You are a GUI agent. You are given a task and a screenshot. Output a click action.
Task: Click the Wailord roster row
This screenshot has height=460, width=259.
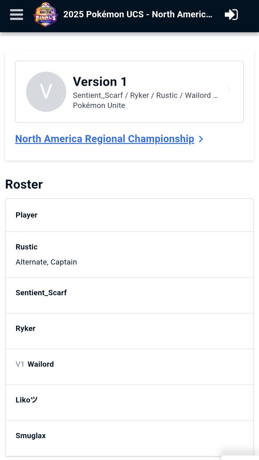coord(129,367)
